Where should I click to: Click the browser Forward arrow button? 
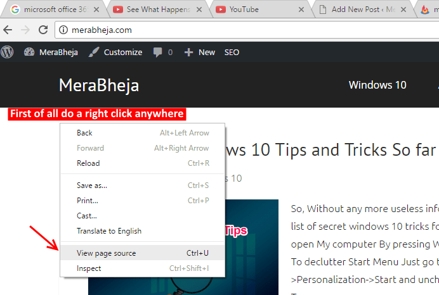pyautogui.click(x=25, y=30)
